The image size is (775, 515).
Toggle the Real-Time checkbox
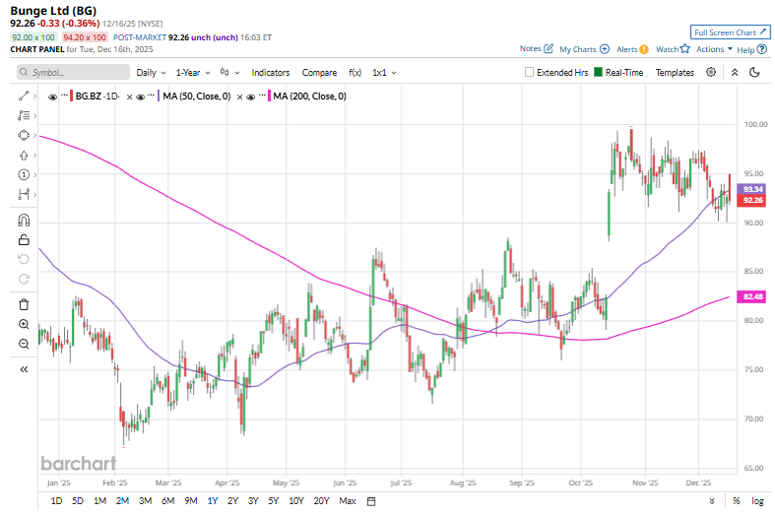click(x=598, y=72)
